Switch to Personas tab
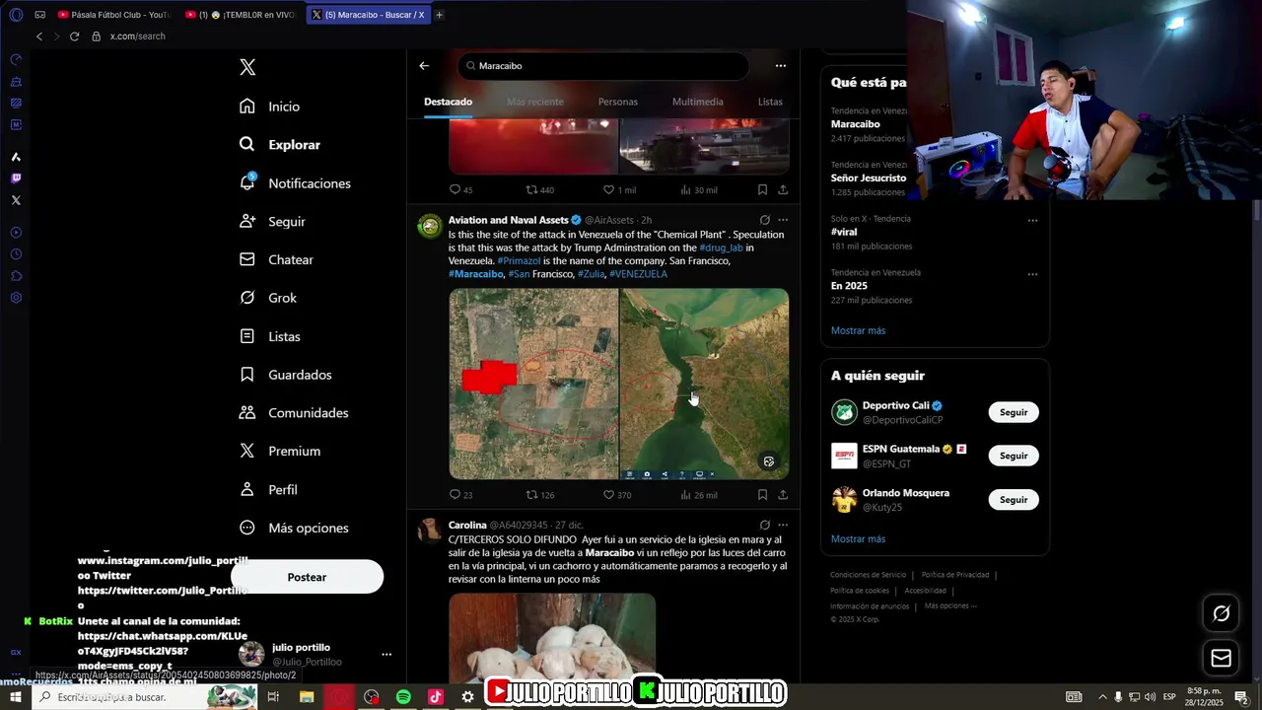 [x=618, y=102]
